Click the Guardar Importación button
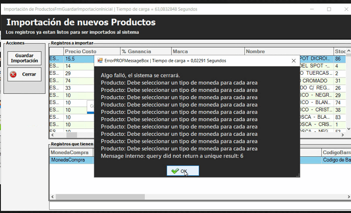 point(24,58)
